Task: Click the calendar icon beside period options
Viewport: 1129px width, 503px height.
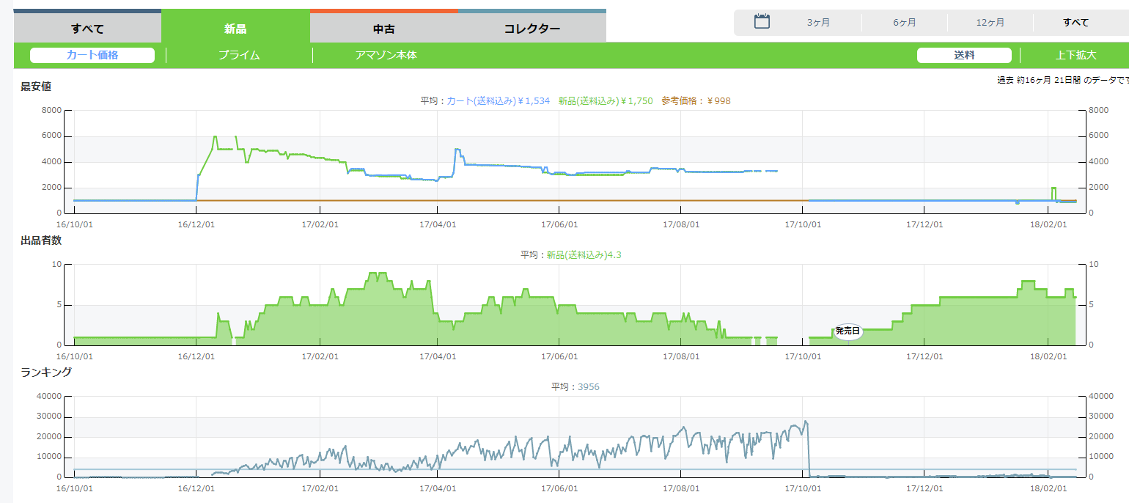Action: click(762, 22)
